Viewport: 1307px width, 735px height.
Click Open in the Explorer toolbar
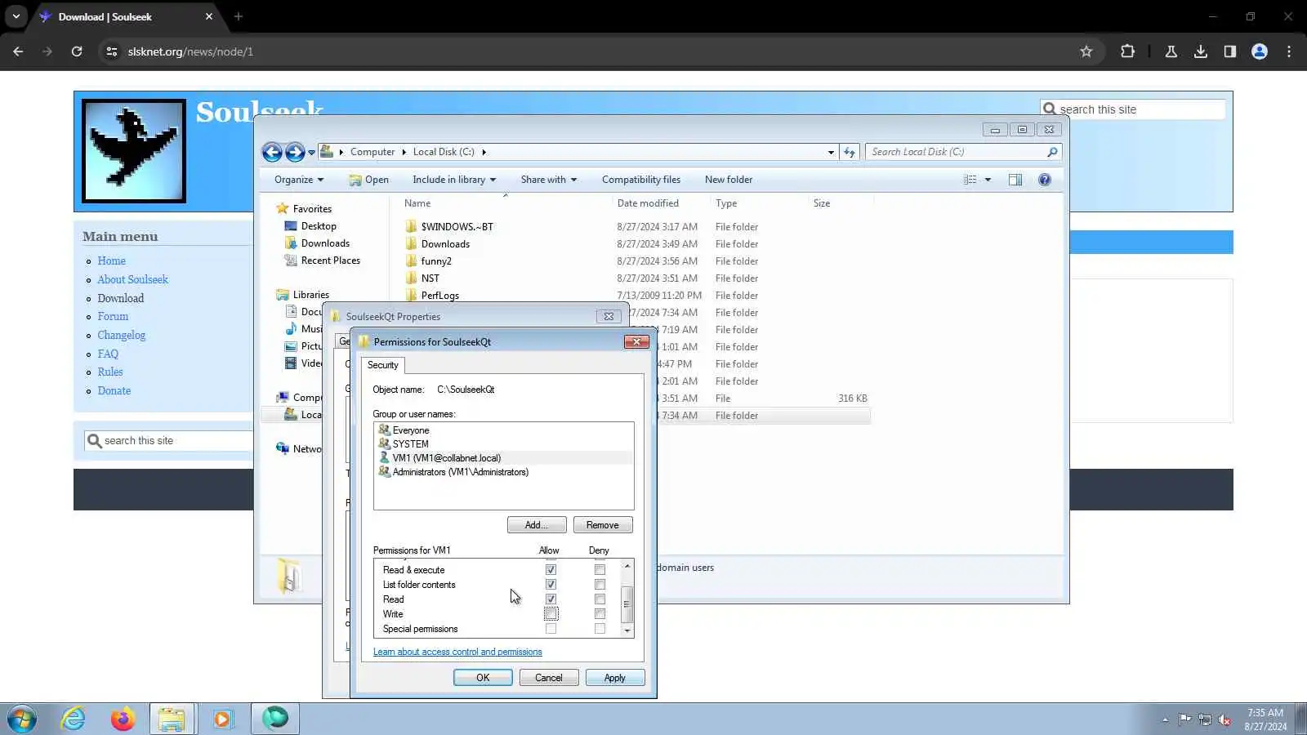pyautogui.click(x=368, y=180)
